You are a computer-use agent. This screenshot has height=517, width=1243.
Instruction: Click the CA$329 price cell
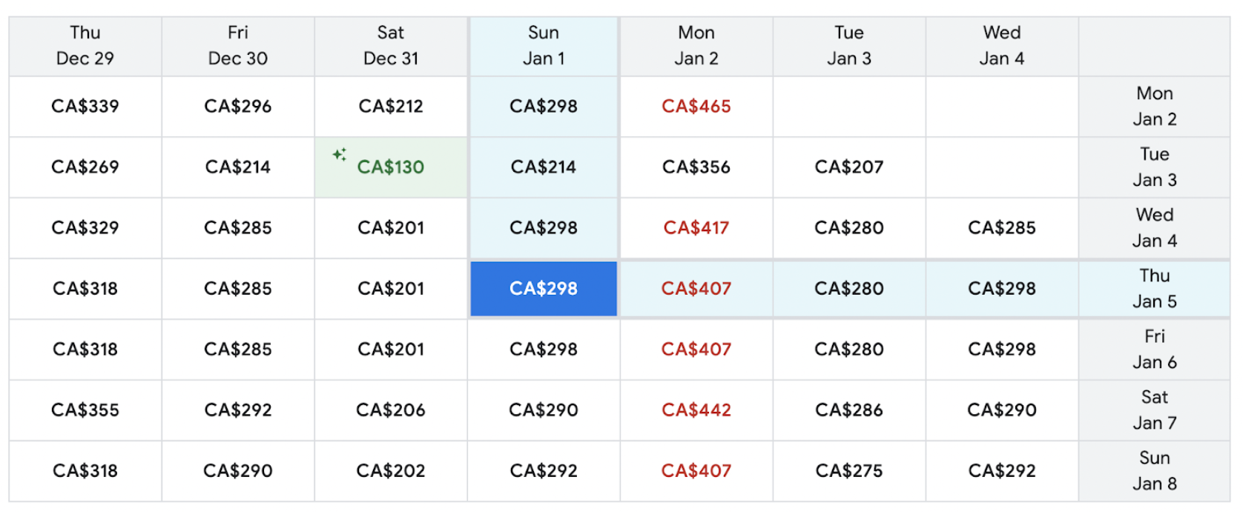pyautogui.click(x=85, y=228)
